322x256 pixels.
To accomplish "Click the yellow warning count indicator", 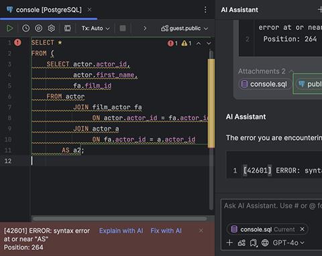I will tap(186, 43).
